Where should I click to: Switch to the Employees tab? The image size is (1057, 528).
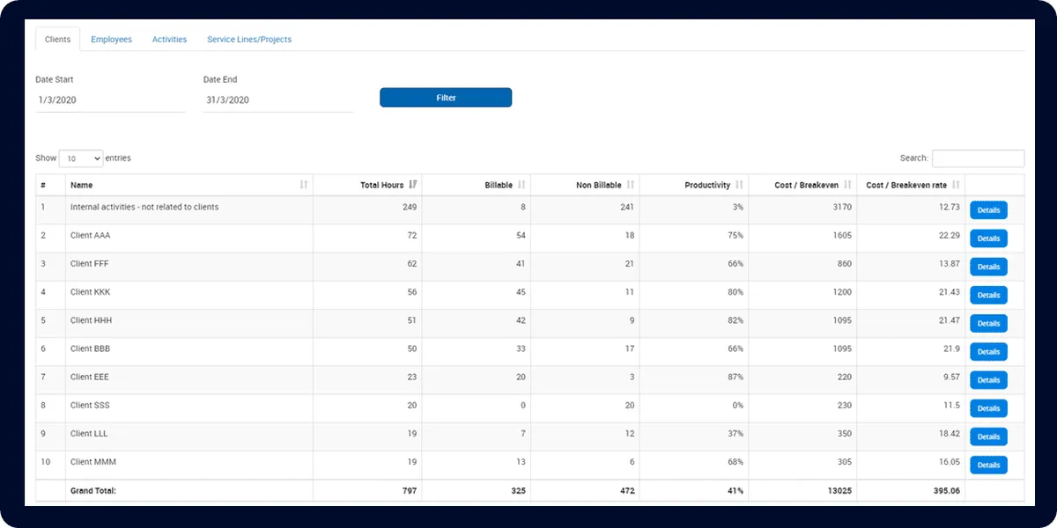pyautogui.click(x=112, y=40)
